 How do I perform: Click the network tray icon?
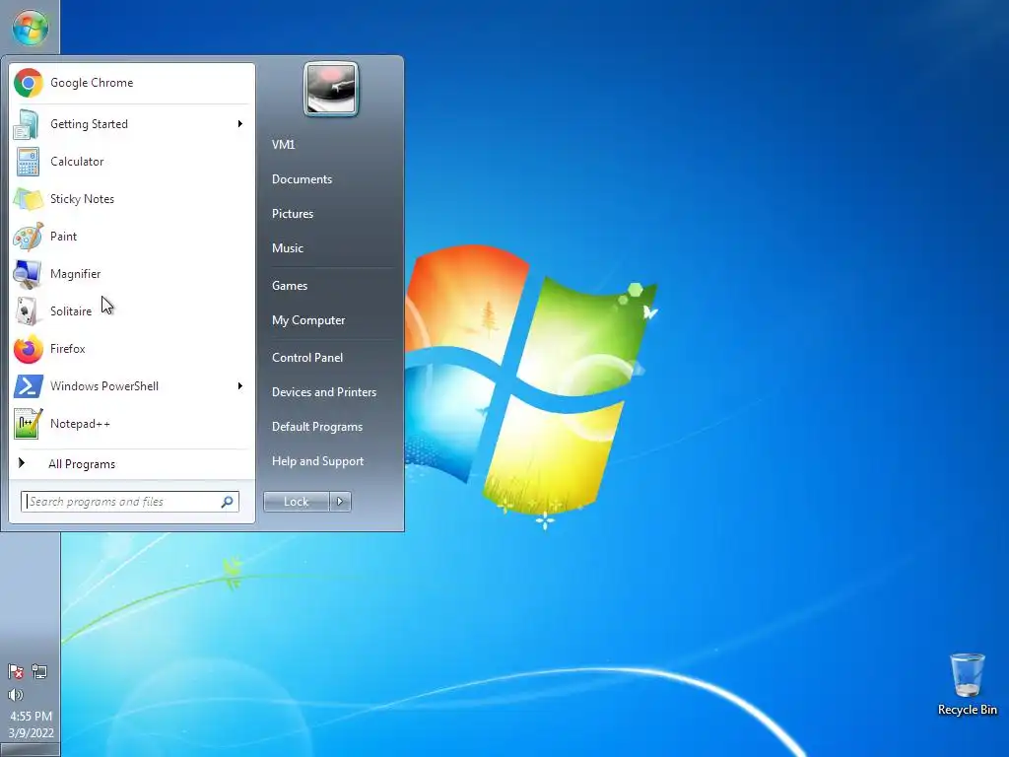(x=39, y=672)
